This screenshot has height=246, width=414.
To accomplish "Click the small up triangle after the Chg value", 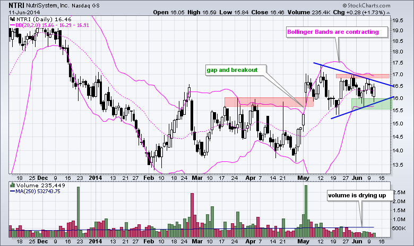I will [x=388, y=13].
